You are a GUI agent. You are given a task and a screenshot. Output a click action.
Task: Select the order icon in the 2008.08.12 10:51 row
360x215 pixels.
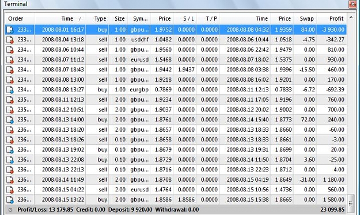coord(10,110)
